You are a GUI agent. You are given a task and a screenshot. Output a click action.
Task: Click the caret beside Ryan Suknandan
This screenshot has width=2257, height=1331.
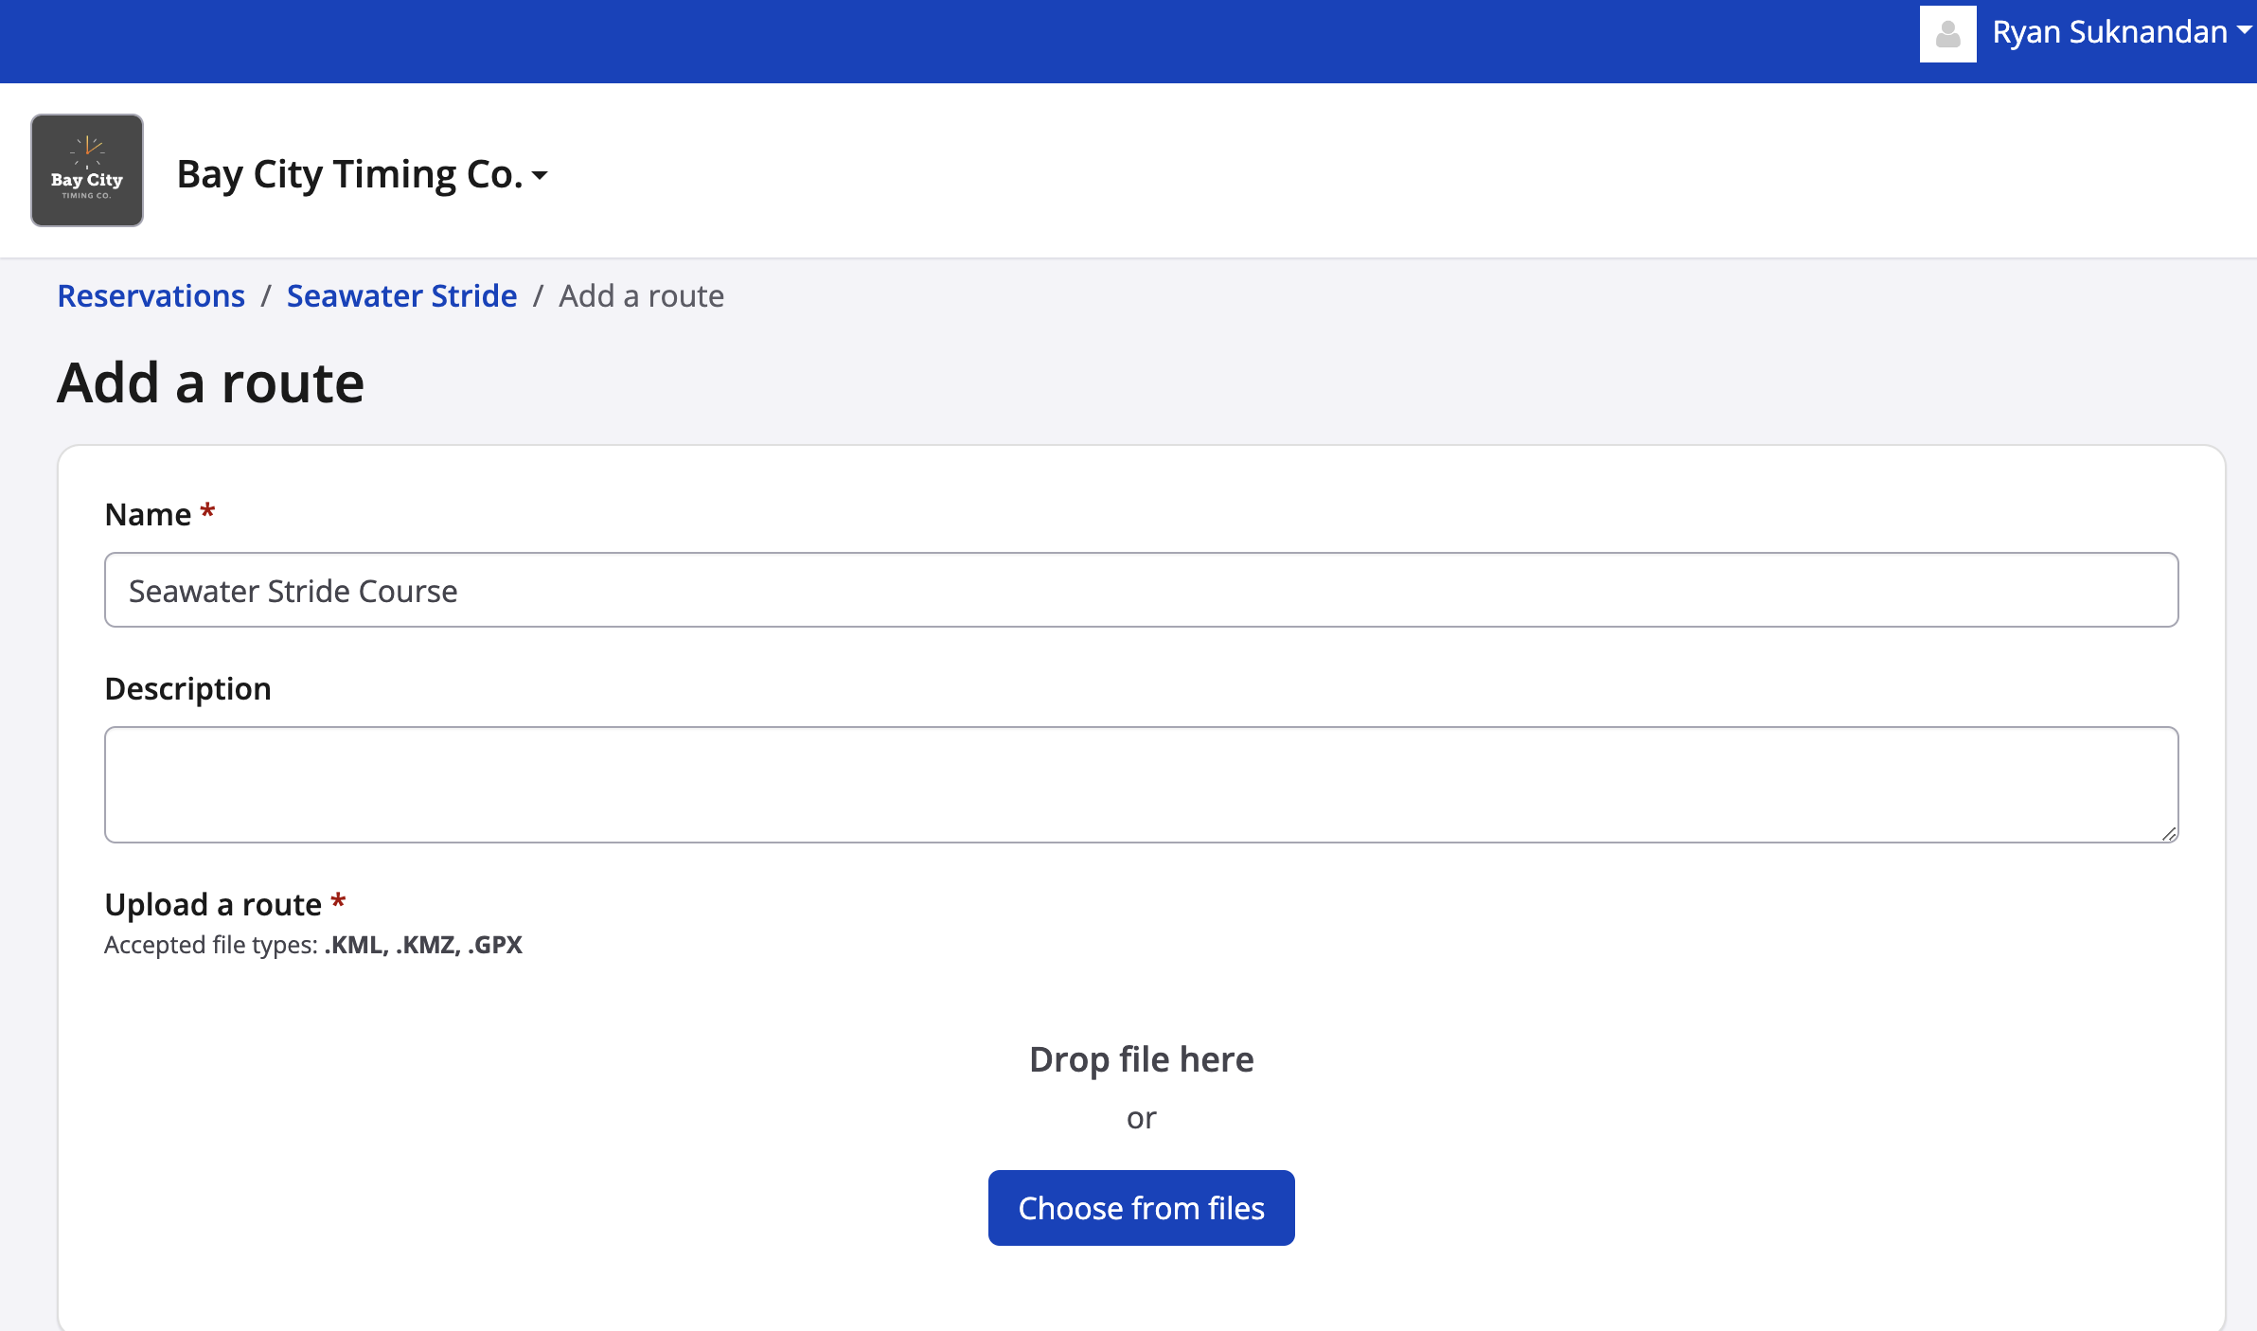click(2244, 31)
